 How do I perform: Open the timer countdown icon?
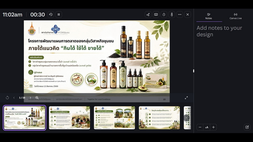pos(164,14)
